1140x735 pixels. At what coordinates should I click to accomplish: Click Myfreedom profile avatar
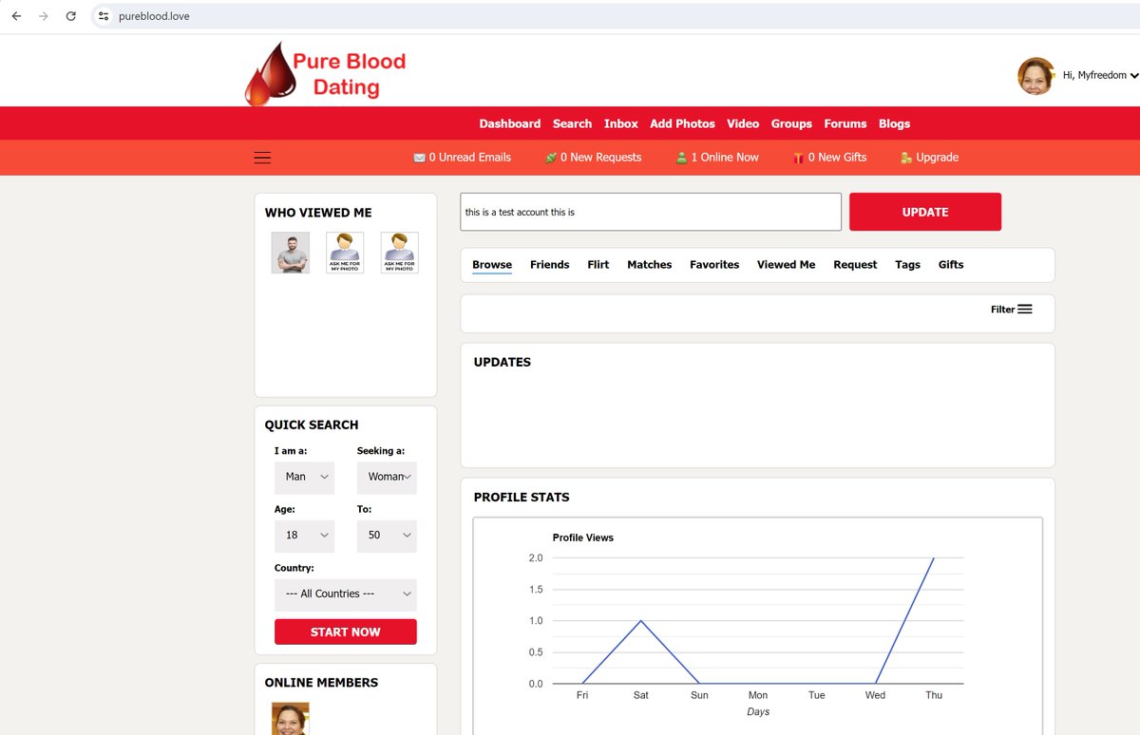(x=1036, y=76)
